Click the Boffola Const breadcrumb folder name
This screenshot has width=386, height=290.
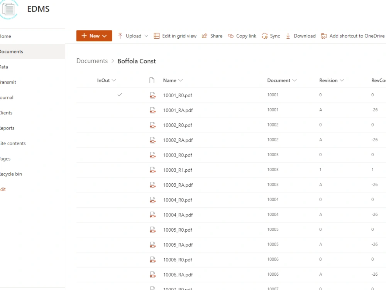[137, 61]
